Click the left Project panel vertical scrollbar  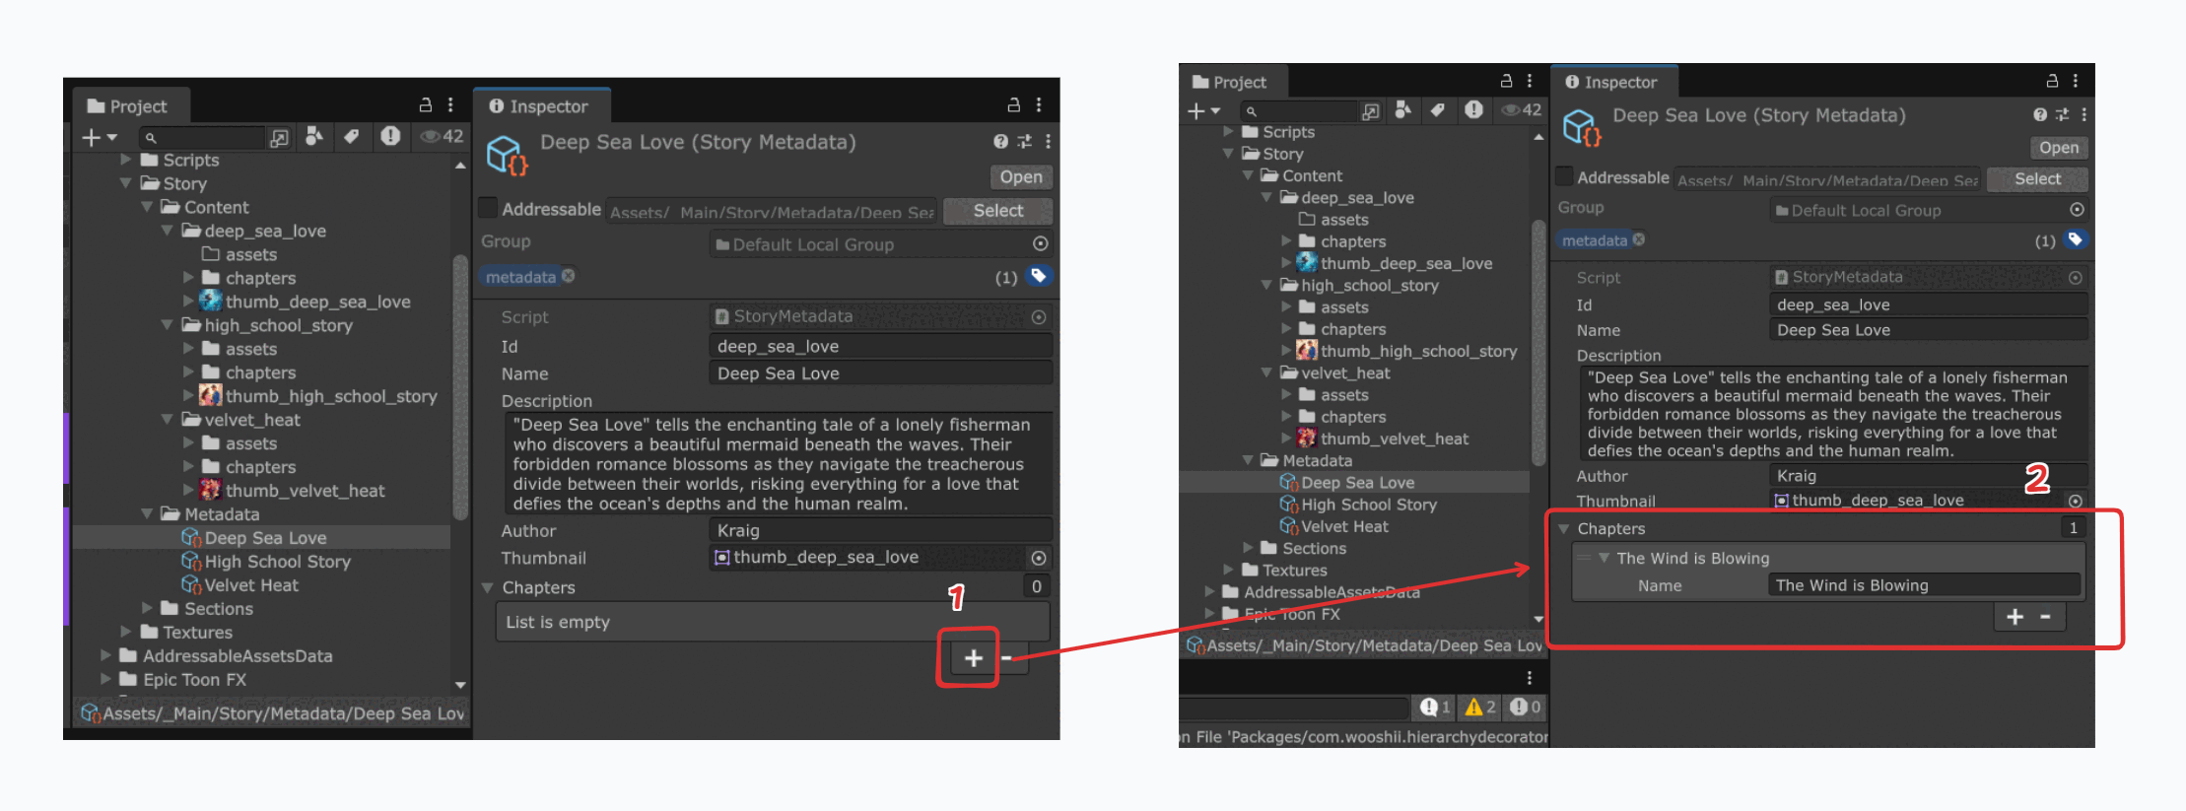tap(459, 387)
